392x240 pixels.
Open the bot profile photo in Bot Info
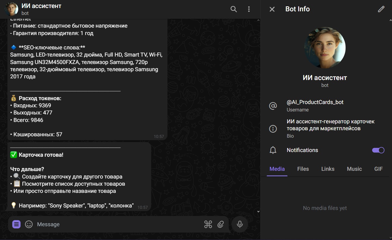click(x=325, y=48)
